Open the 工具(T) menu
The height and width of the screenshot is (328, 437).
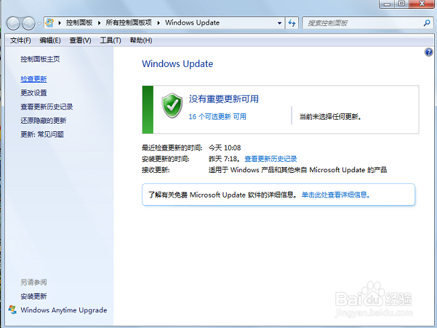tap(111, 40)
